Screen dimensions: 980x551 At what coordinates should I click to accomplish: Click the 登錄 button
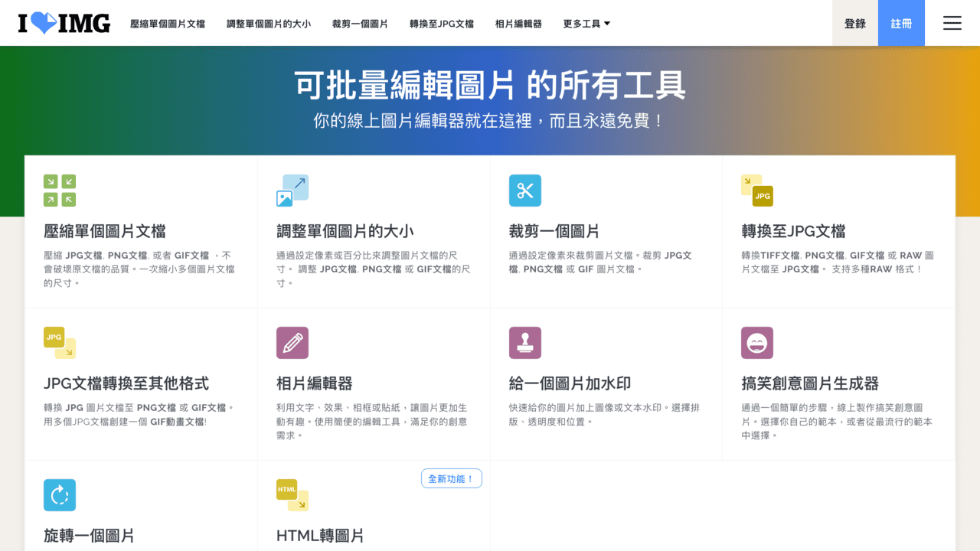click(x=854, y=23)
